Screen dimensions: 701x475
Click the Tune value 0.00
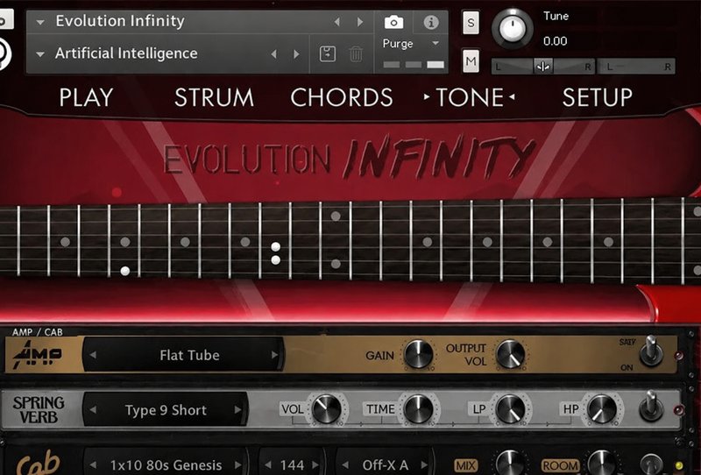[x=556, y=41]
